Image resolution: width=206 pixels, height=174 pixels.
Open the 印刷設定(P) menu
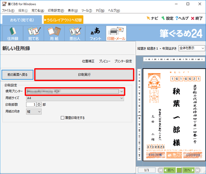pyautogui.click(x=56, y=11)
